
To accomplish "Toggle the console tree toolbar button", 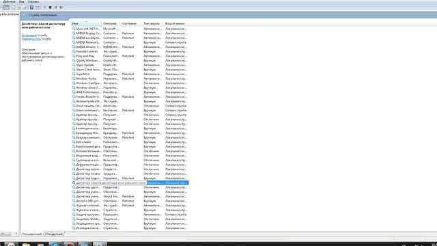I will click(x=6, y=8).
